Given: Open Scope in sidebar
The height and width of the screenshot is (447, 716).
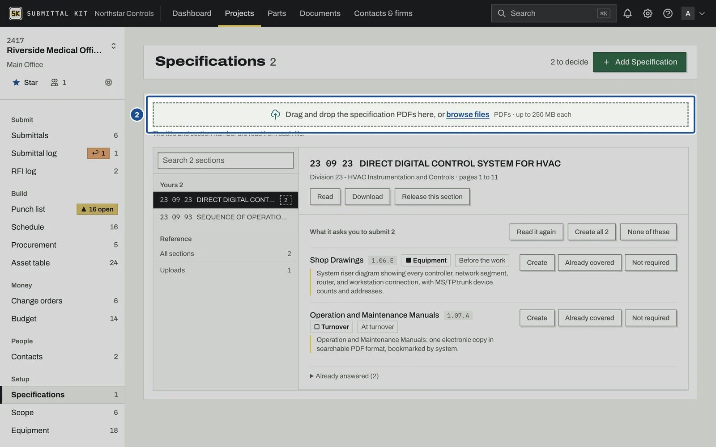Looking at the screenshot, I should [x=63, y=413].
